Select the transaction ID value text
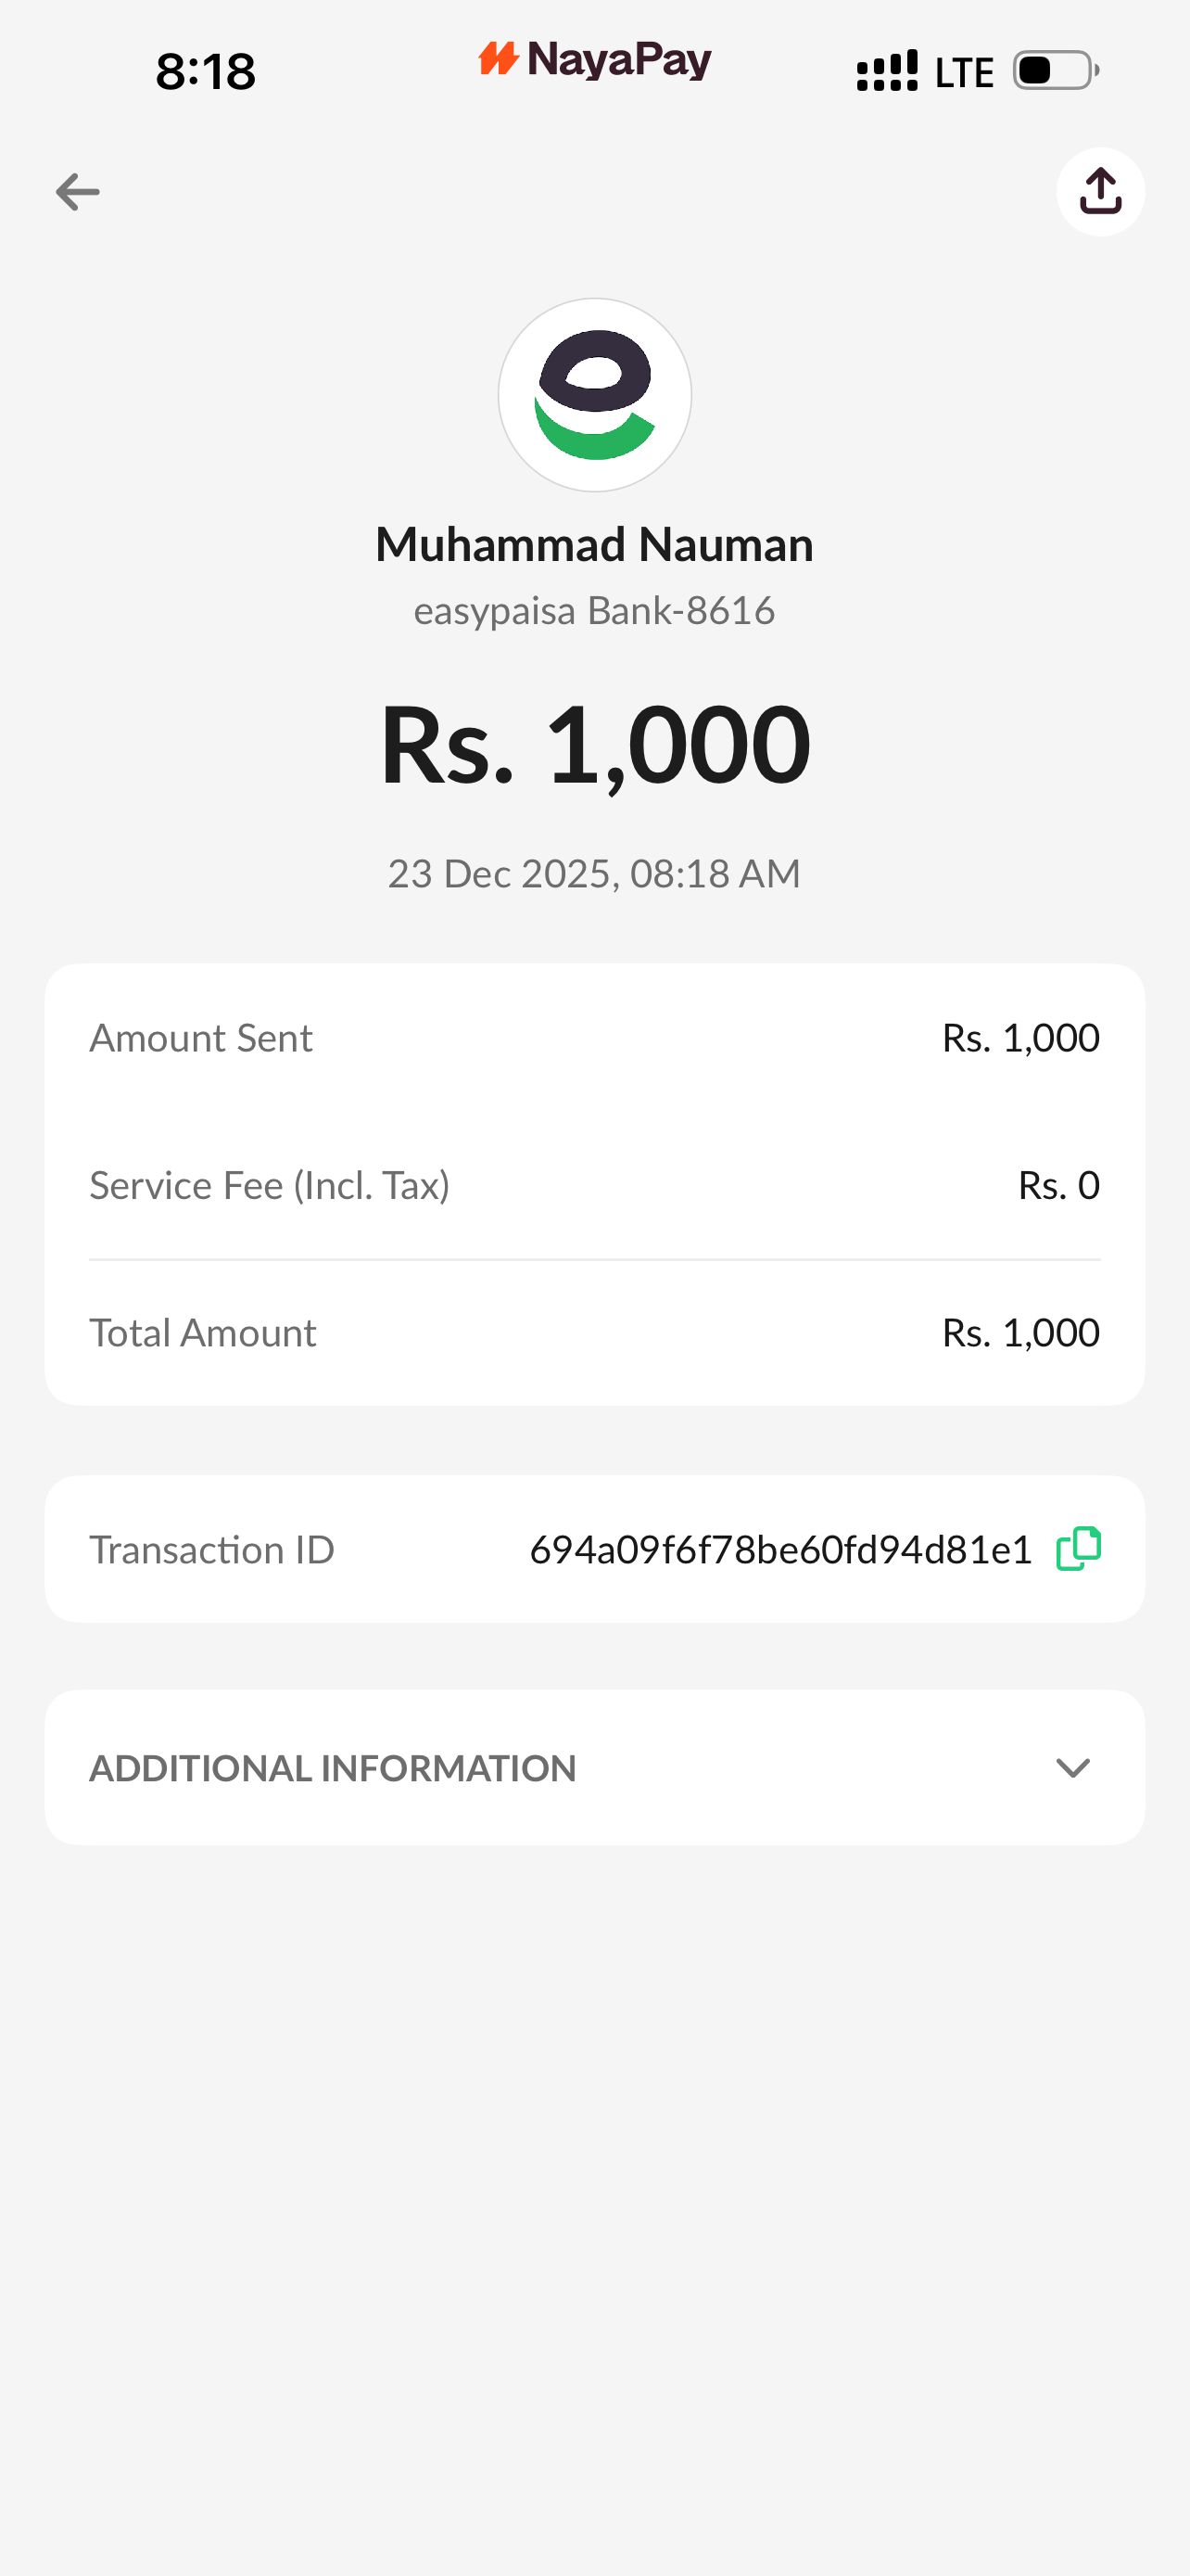Screen dimensions: 1190x2576 pos(780,1550)
